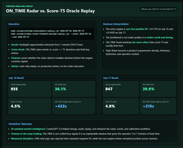Screen dimensions: 183x148
Task: Click the July 17 Oracle opportunities card showing 847
Action: coord(121,89)
